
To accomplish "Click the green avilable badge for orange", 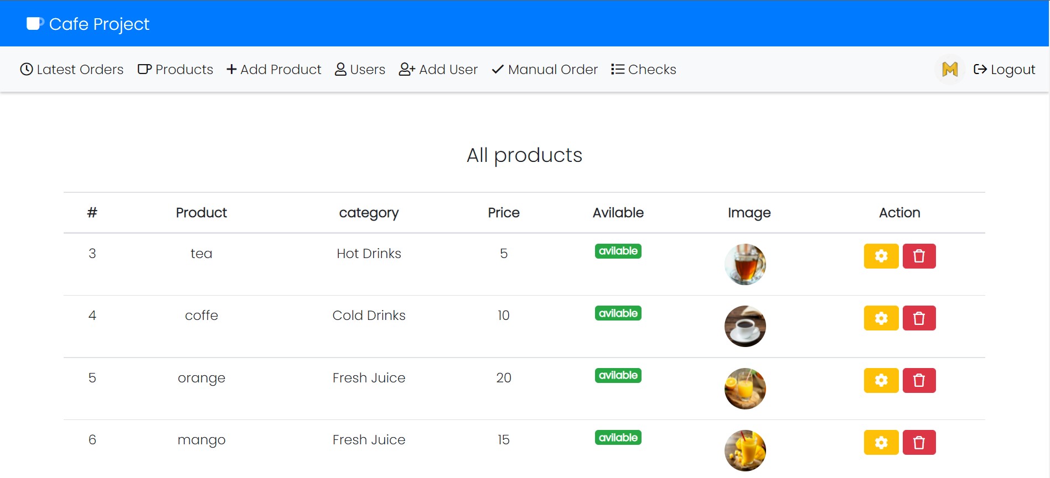I will tap(618, 376).
